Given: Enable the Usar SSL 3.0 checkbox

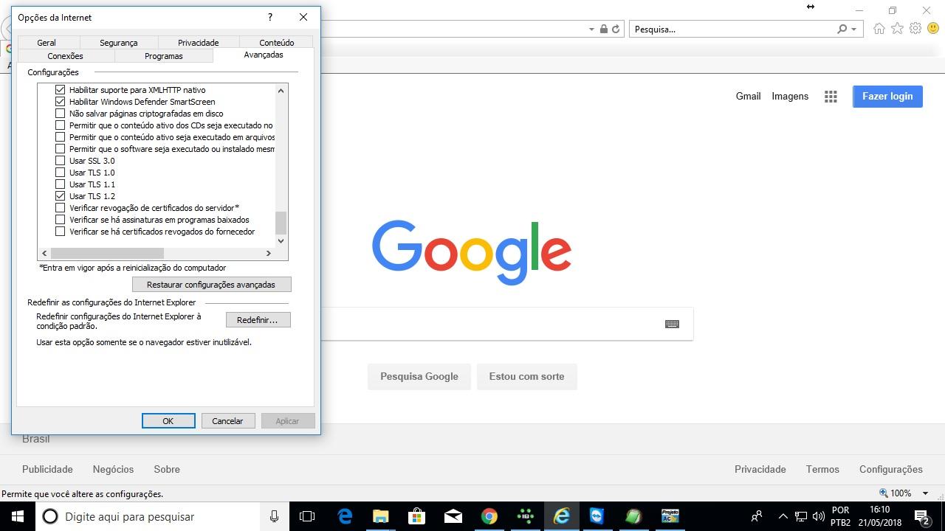Looking at the screenshot, I should point(61,161).
